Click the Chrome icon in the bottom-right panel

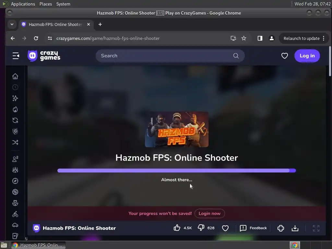295,245
